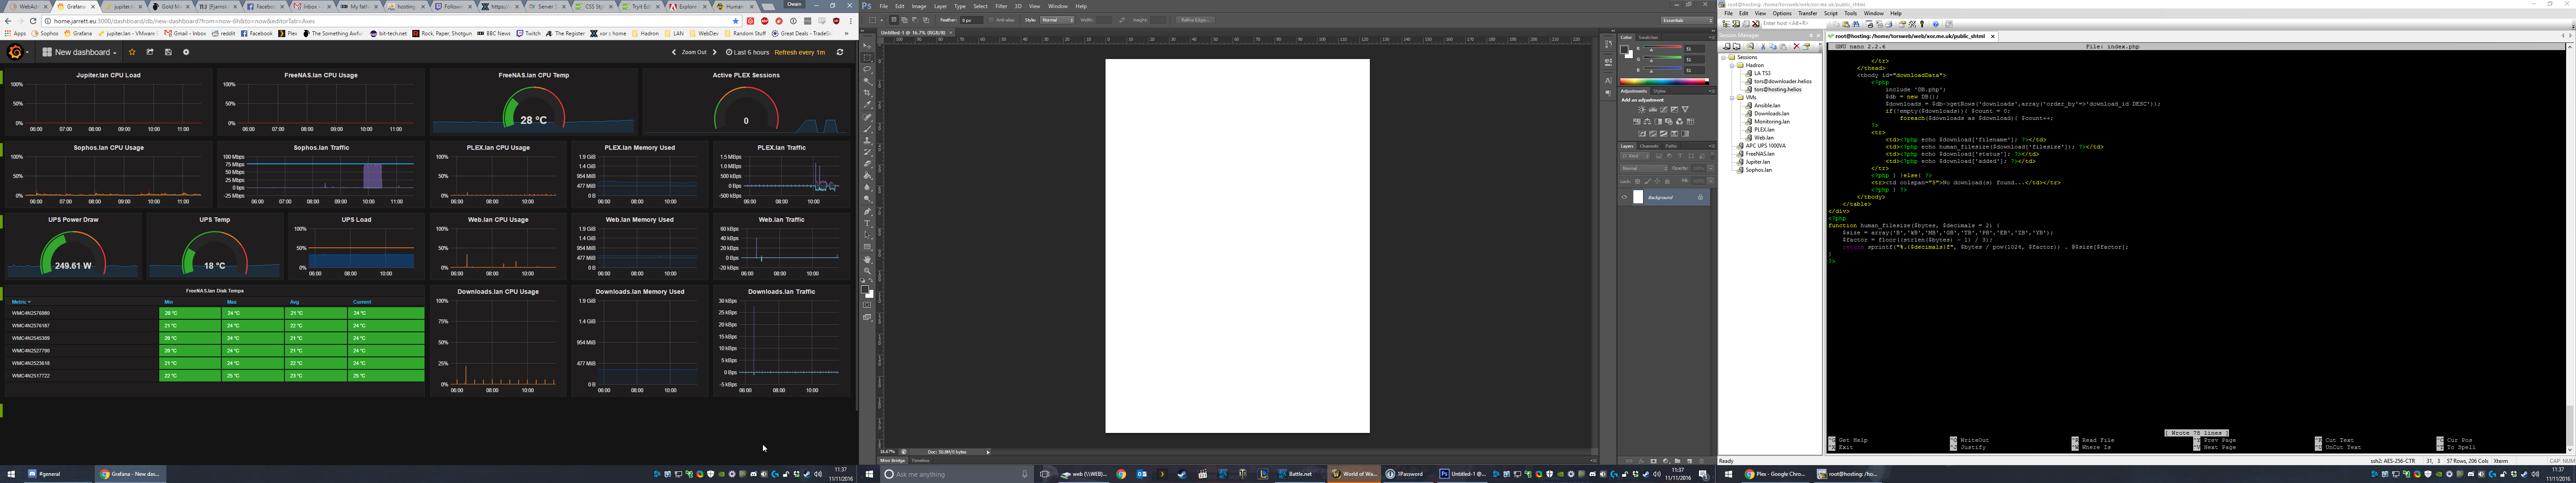Select the Crop tool in Photoshop
The height and width of the screenshot is (483, 2576).
(868, 93)
